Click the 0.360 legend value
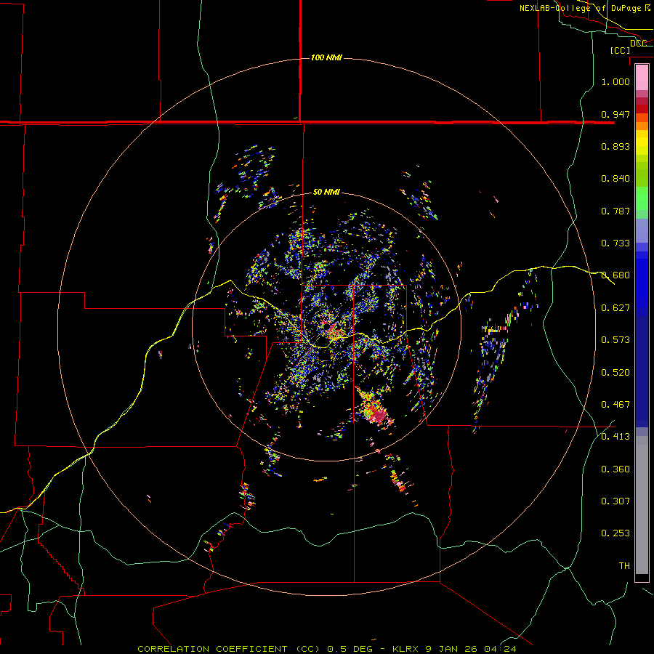The width and height of the screenshot is (654, 654). pos(615,469)
